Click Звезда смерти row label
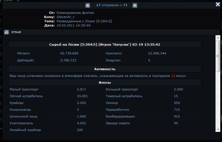 [118, 123]
